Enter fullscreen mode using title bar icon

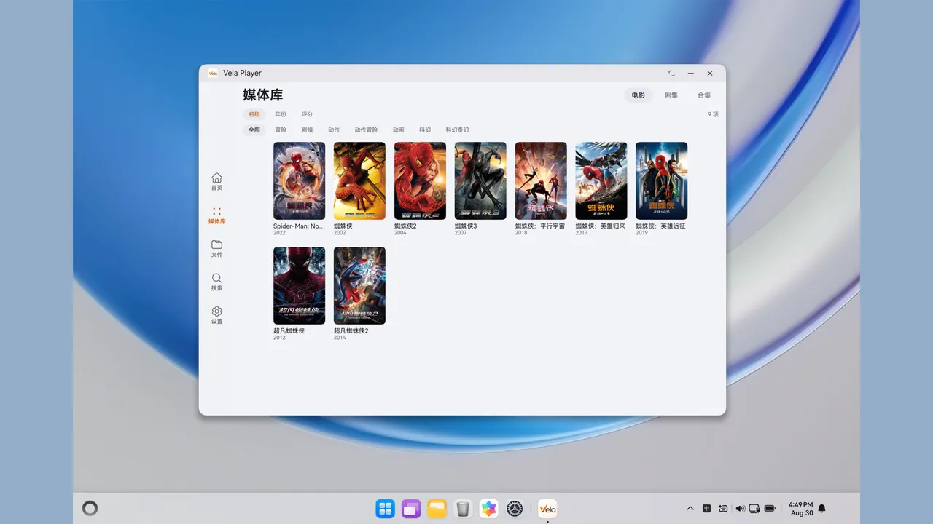pyautogui.click(x=671, y=74)
